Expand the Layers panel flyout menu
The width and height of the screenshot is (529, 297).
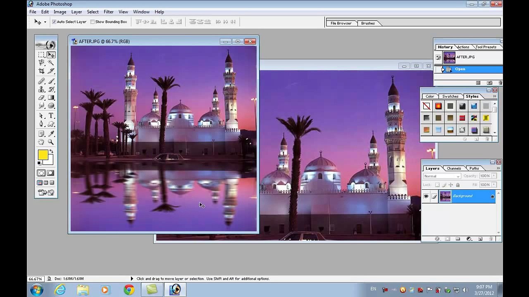pos(498,168)
